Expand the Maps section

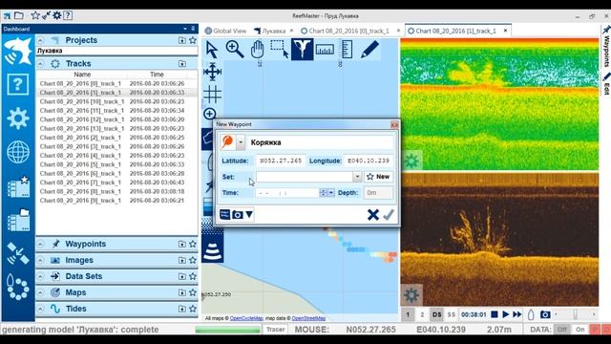click(x=40, y=292)
